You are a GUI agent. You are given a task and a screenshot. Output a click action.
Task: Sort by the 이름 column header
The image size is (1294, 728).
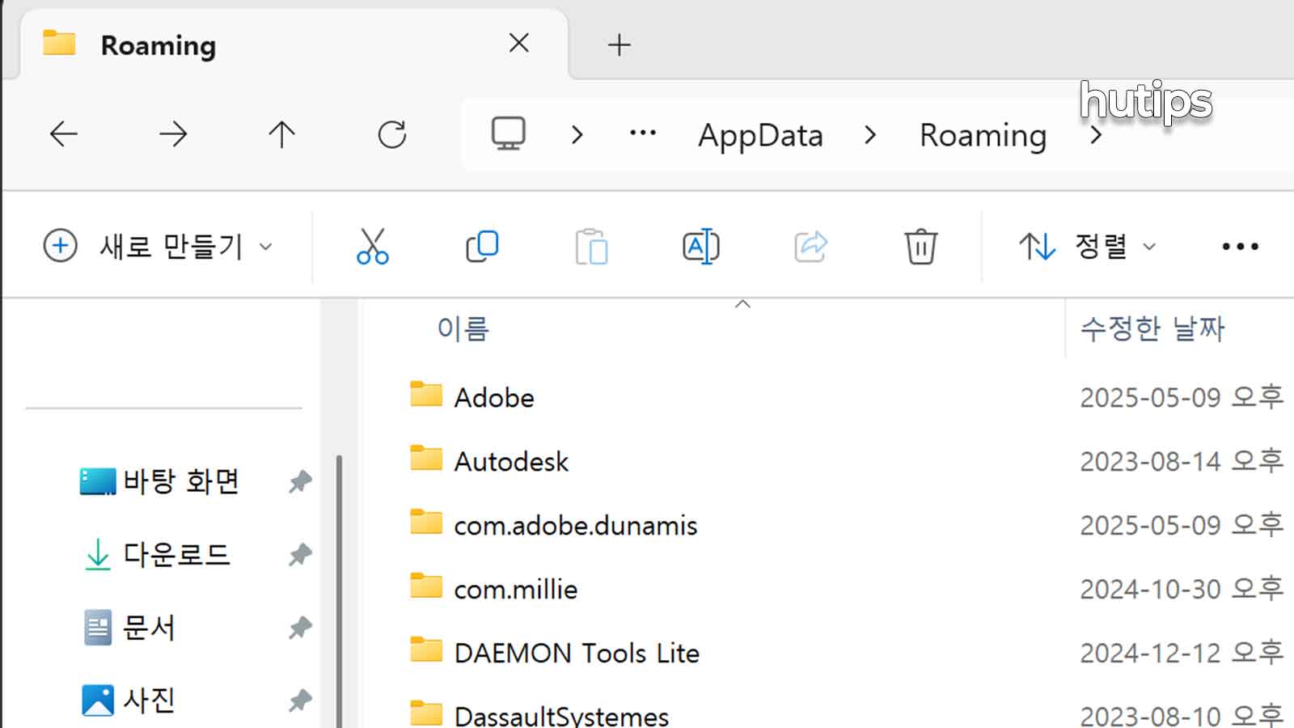[x=463, y=328]
